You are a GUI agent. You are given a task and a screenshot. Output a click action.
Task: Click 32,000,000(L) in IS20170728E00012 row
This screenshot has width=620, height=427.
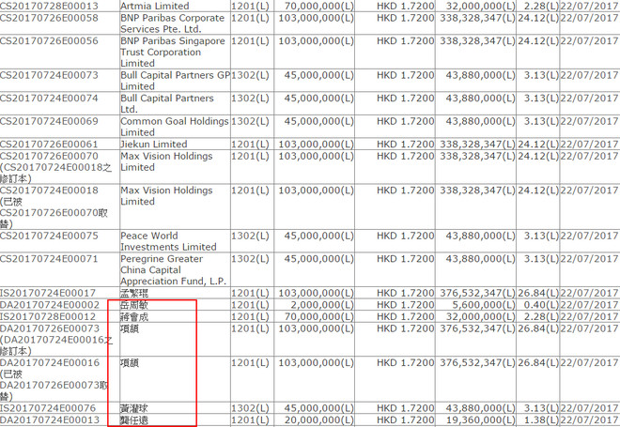pyautogui.click(x=481, y=316)
